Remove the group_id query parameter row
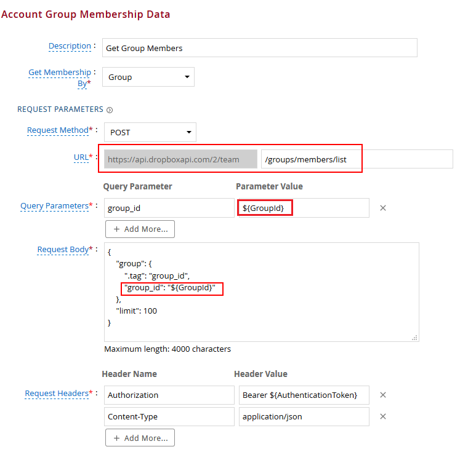This screenshot has height=452, width=460. [382, 208]
